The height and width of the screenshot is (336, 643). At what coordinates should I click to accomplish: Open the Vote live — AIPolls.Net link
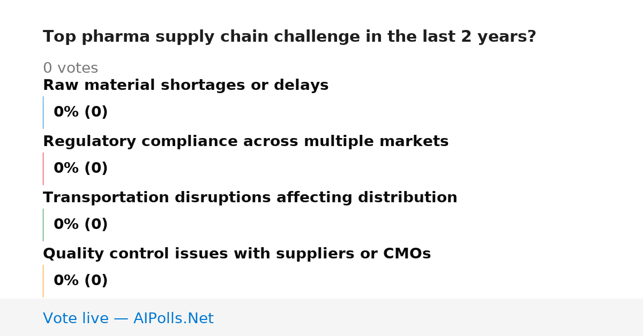pos(128,319)
